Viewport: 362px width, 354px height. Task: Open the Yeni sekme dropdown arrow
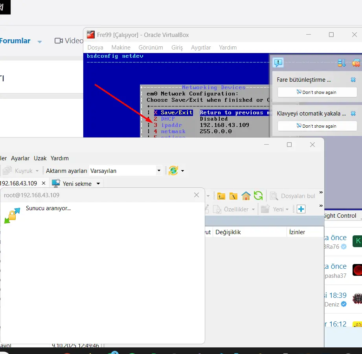coord(99,183)
